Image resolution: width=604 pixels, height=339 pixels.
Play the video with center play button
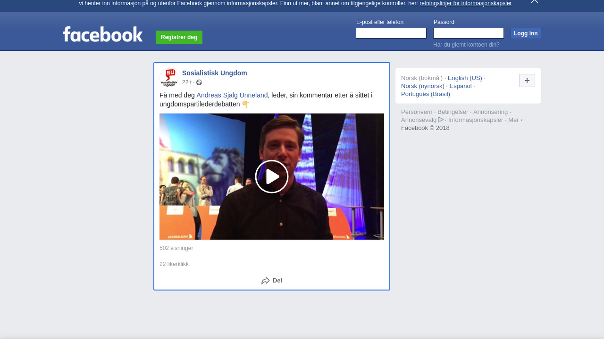click(272, 177)
